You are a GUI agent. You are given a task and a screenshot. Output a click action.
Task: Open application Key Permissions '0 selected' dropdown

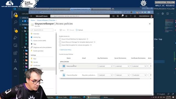point(105,66)
